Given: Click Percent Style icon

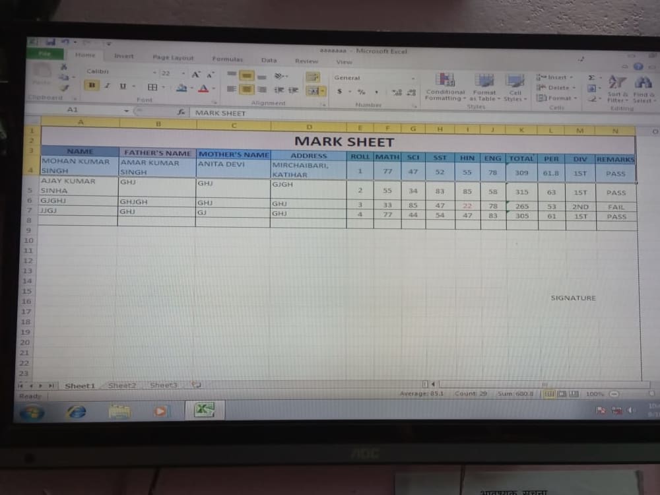Looking at the screenshot, I should (x=361, y=92).
